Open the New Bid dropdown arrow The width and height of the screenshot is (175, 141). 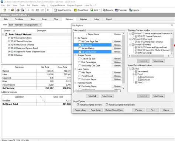point(9,10)
